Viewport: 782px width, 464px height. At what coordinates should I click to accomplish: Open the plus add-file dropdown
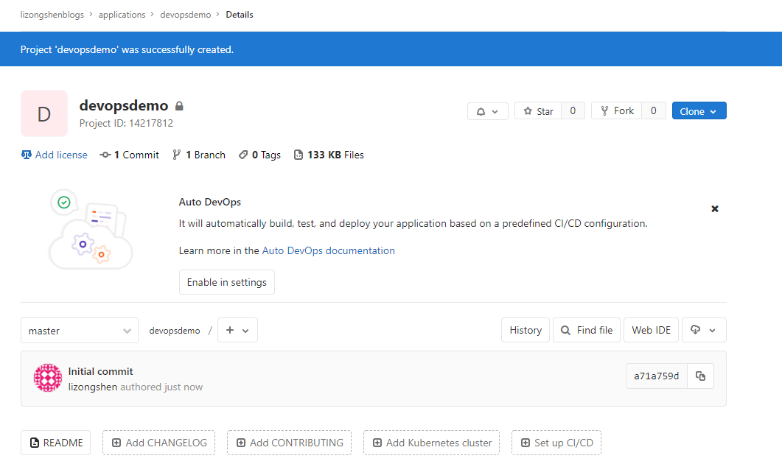click(x=237, y=331)
